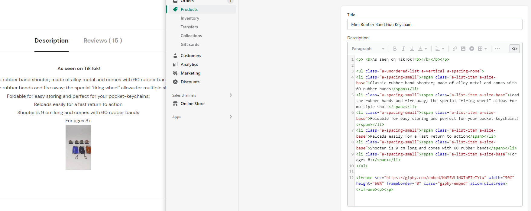Toggle bold formatting in description editor
This screenshot has width=531, height=211.
pos(395,49)
